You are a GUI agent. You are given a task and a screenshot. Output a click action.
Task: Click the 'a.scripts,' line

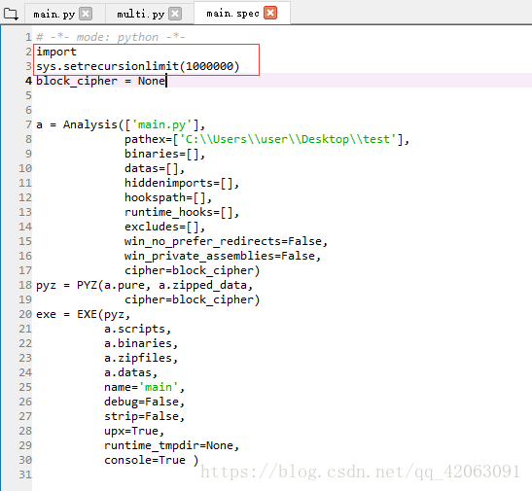138,329
